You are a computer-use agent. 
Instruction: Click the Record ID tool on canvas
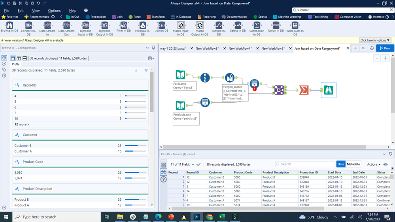(205, 78)
